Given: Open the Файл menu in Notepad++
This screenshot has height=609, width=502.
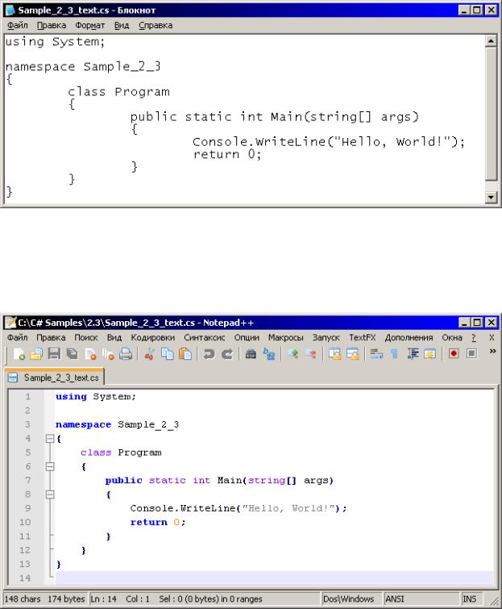Looking at the screenshot, I should (18, 337).
